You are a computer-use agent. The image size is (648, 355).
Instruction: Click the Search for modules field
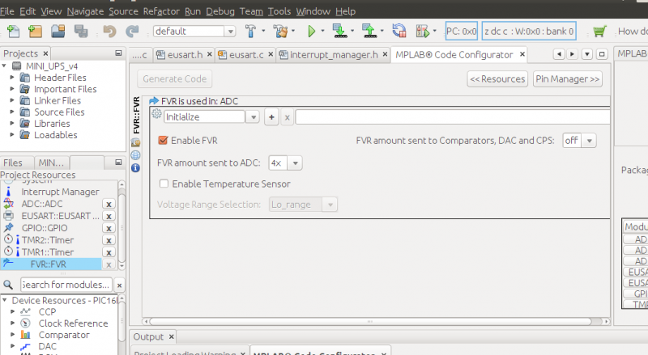(x=65, y=285)
